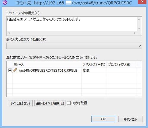Close the commit dialog with X
148x128 pixels.
point(142,2)
